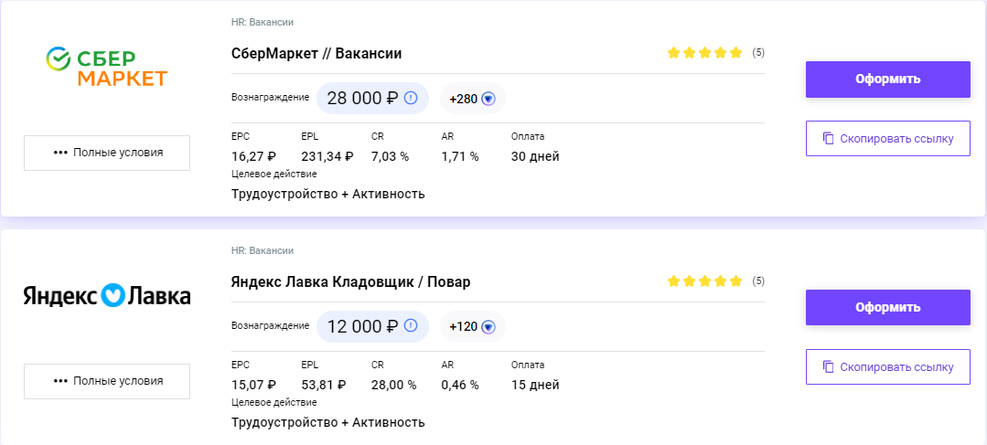Click copy icon in Yandex Lavka copy link button

[x=828, y=367]
